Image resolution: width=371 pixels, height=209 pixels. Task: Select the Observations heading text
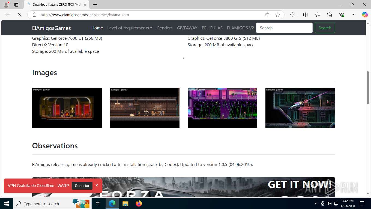point(55,146)
